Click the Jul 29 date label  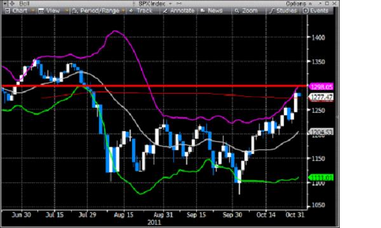point(88,215)
